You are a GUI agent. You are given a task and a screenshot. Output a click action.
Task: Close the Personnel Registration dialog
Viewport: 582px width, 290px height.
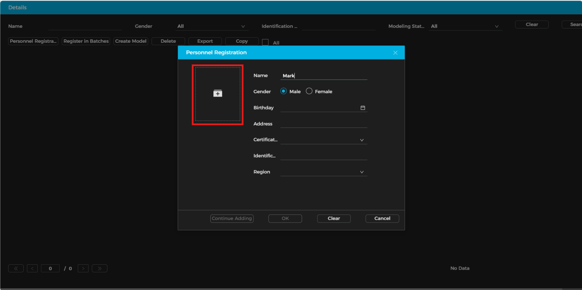pyautogui.click(x=395, y=53)
